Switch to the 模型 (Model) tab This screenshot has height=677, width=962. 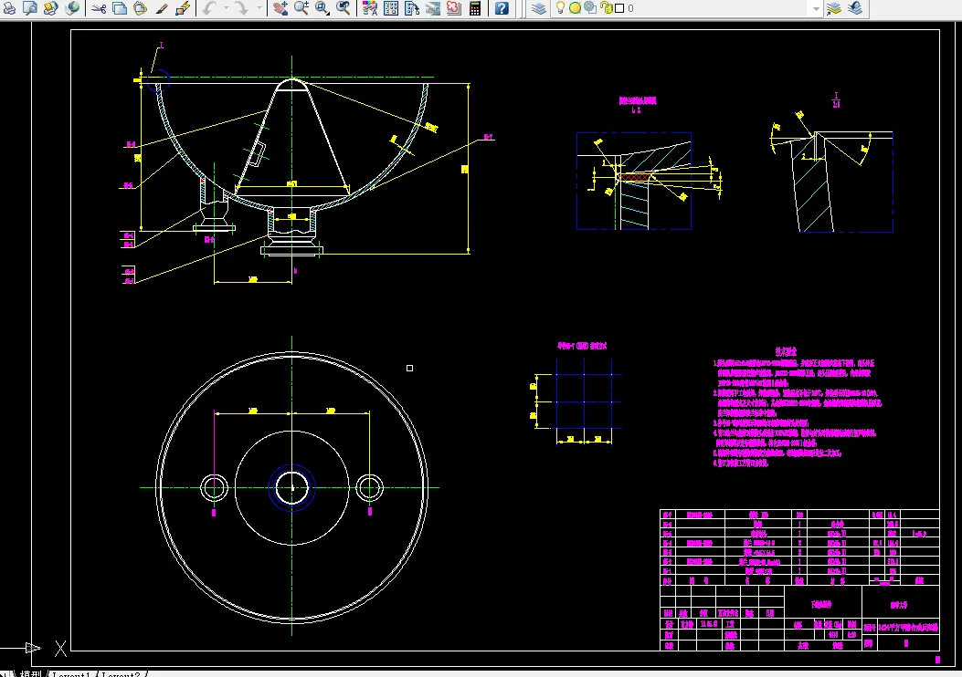(31, 673)
